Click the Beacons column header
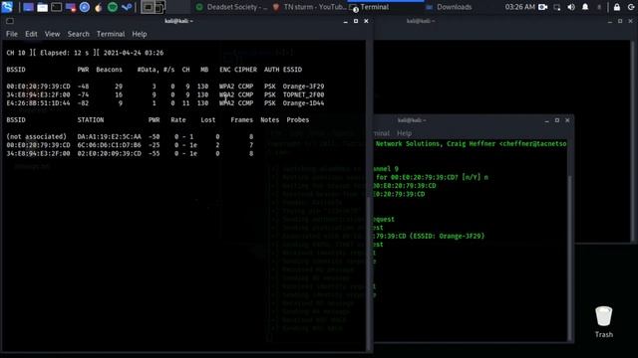Image resolution: width=638 pixels, height=358 pixels. pos(109,70)
